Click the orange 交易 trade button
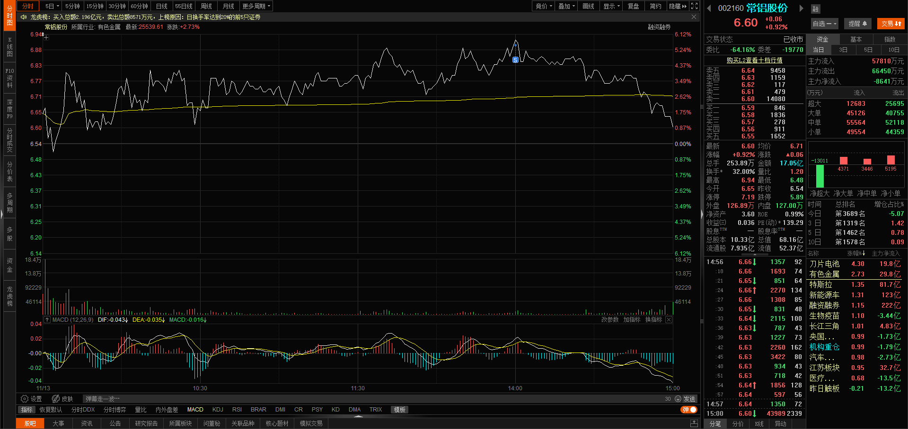 [x=891, y=24]
